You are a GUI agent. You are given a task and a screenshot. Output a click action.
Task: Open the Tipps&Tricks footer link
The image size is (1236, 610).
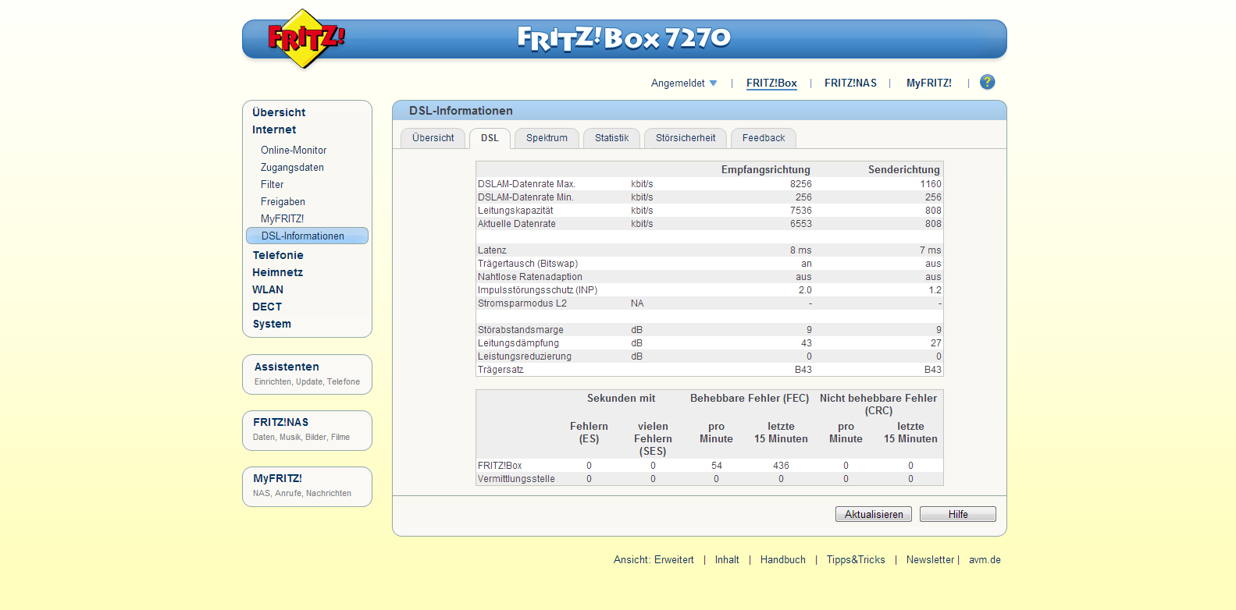pos(856,559)
